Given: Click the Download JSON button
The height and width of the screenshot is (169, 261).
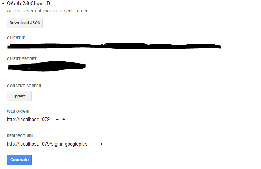Looking at the screenshot, I should pos(25,23).
